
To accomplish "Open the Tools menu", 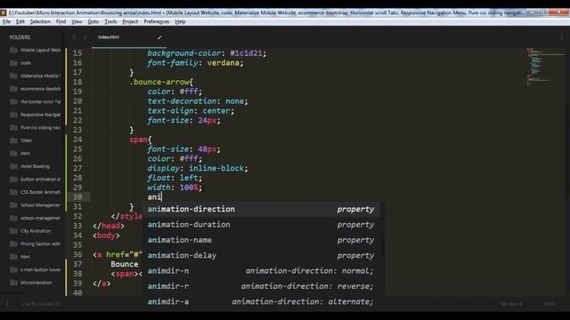I will click(x=110, y=21).
